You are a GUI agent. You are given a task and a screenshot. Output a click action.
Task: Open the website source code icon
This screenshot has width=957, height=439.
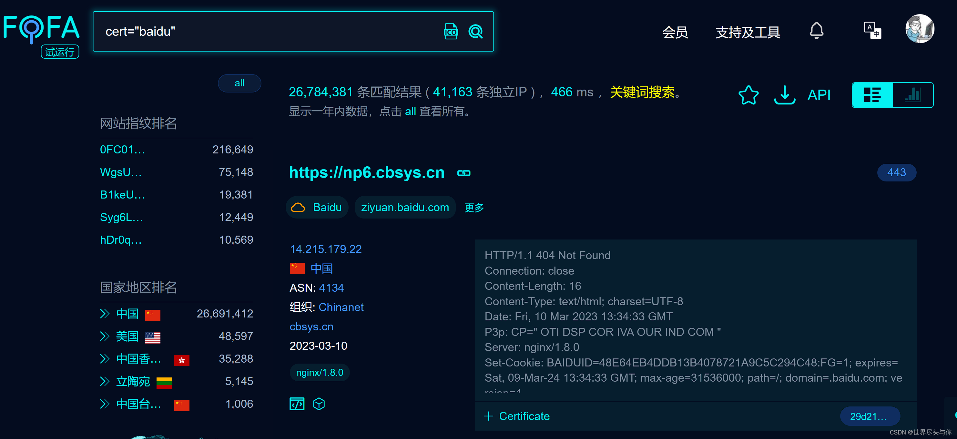coord(297,404)
